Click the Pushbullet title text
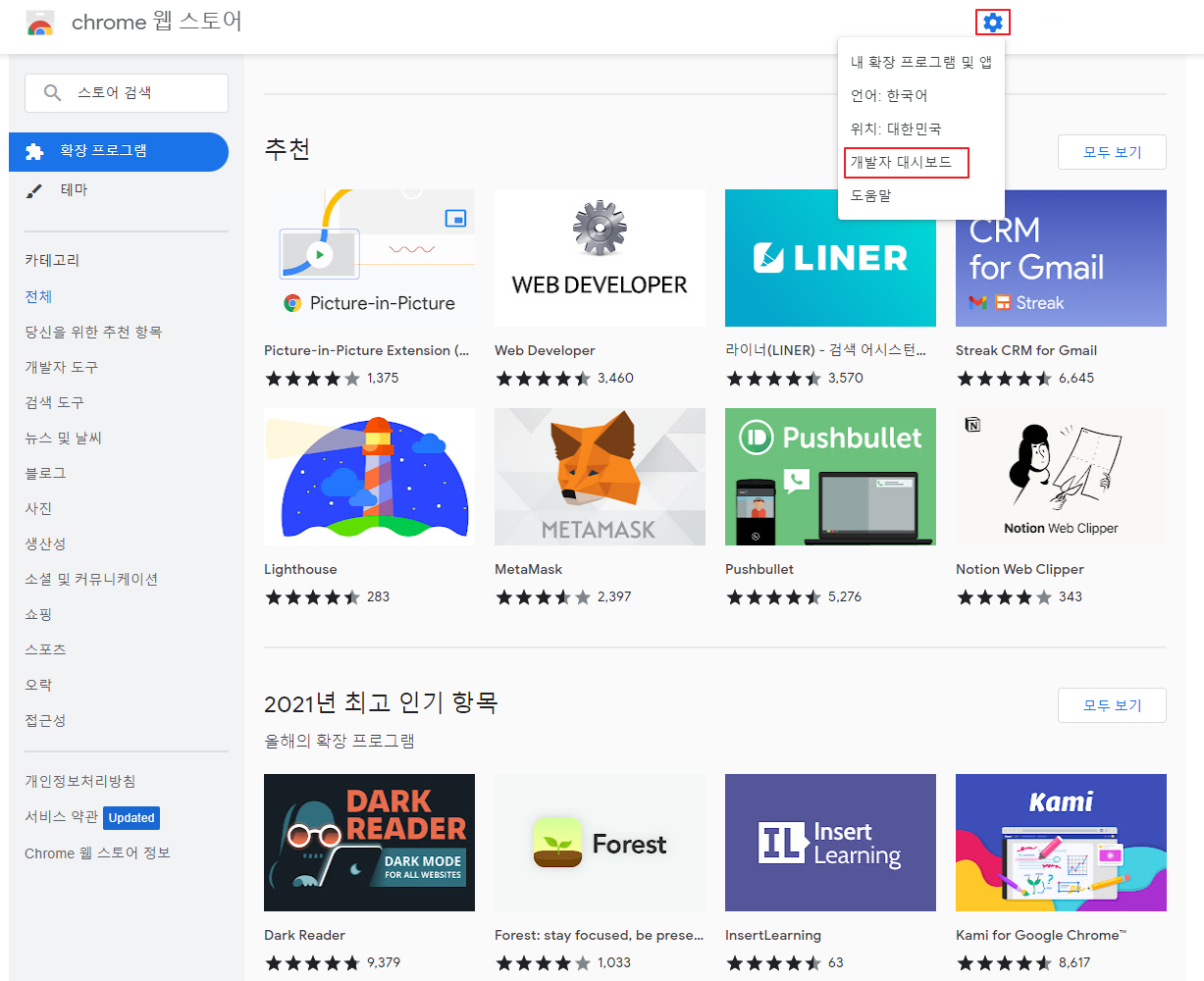1204x981 pixels. click(x=759, y=569)
